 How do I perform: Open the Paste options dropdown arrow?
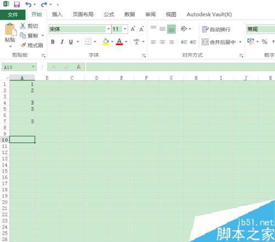[10, 46]
